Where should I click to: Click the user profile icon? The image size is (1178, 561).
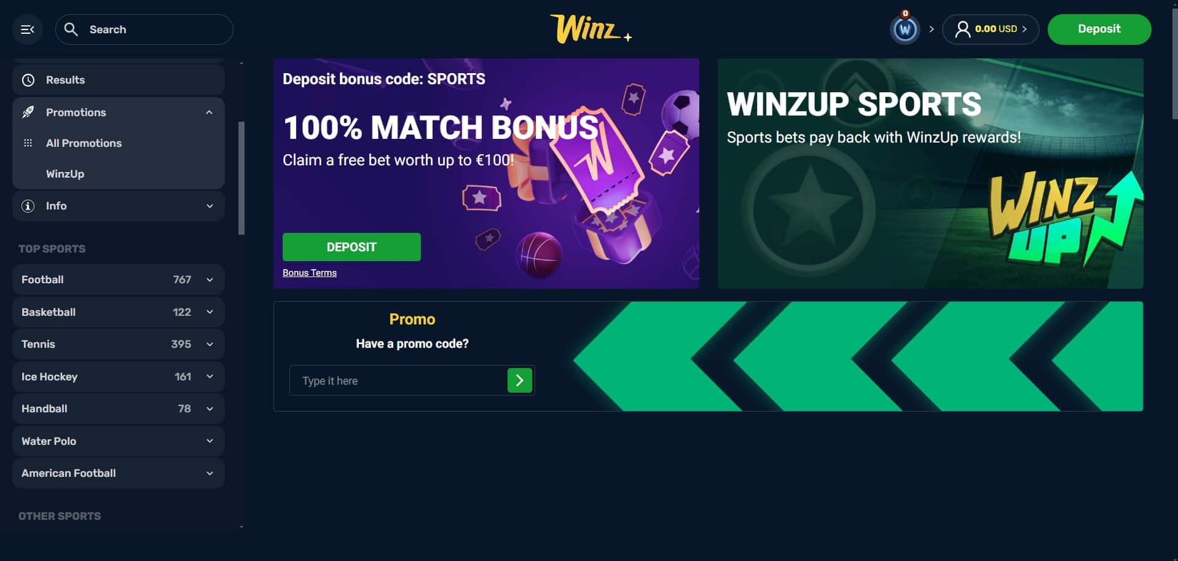(963, 29)
